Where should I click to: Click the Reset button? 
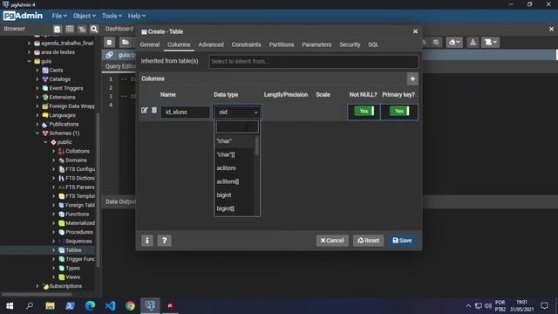click(368, 241)
